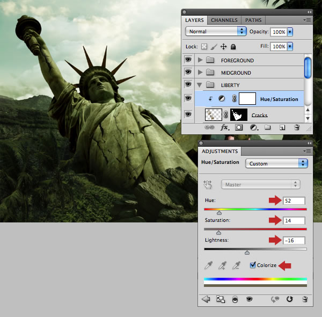Image resolution: width=322 pixels, height=317 pixels.
Task: Open Adjustments panel options menu
Action: click(307, 152)
